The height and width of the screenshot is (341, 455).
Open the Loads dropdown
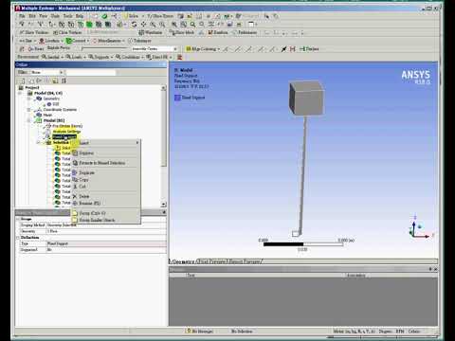(x=76, y=57)
